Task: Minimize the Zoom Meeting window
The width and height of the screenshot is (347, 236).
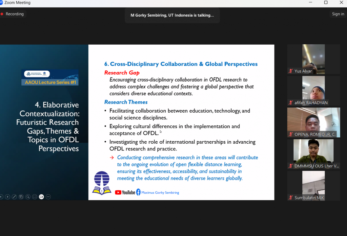Action: coord(310,2)
